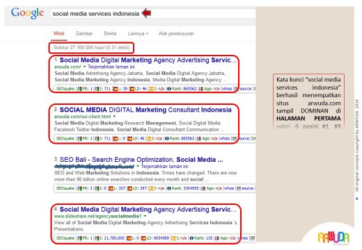Image resolution: width=362 pixels, height=250 pixels.
Task: Click source icon under SEO Bali result
Action: tap(239, 188)
